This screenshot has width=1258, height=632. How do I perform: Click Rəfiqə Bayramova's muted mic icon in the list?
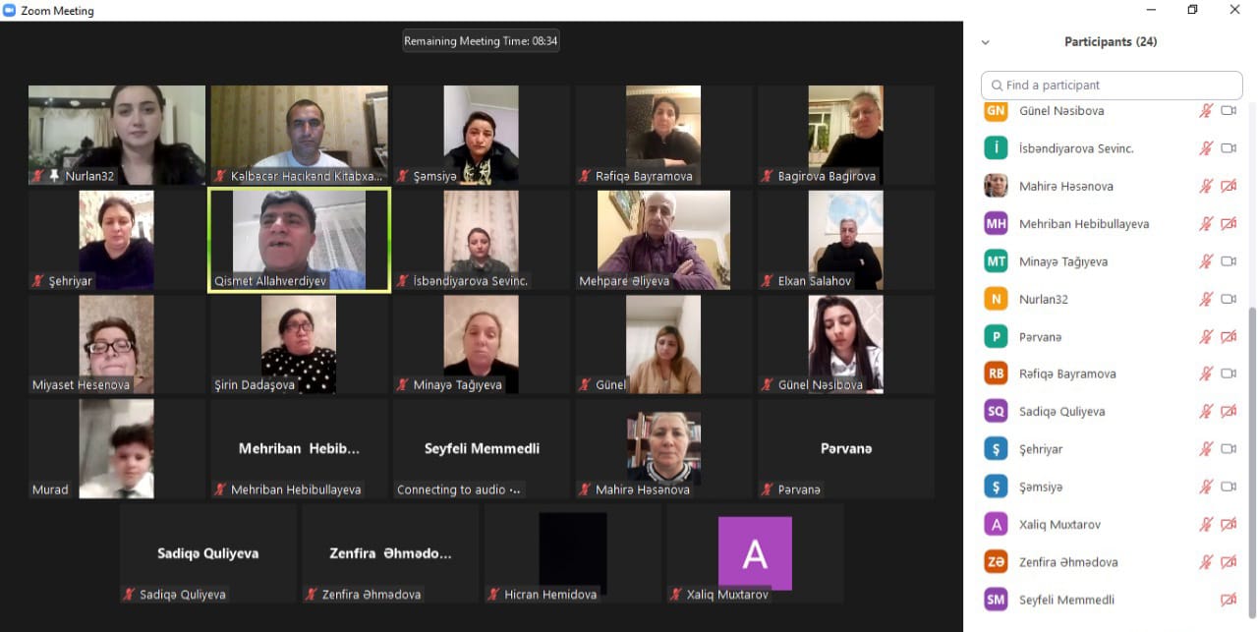[1206, 373]
